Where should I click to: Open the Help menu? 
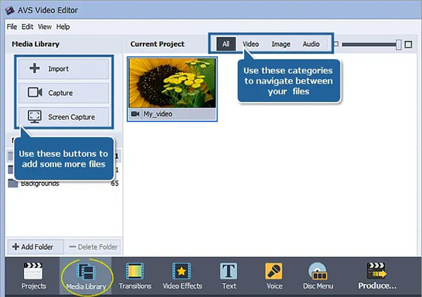pos(63,27)
